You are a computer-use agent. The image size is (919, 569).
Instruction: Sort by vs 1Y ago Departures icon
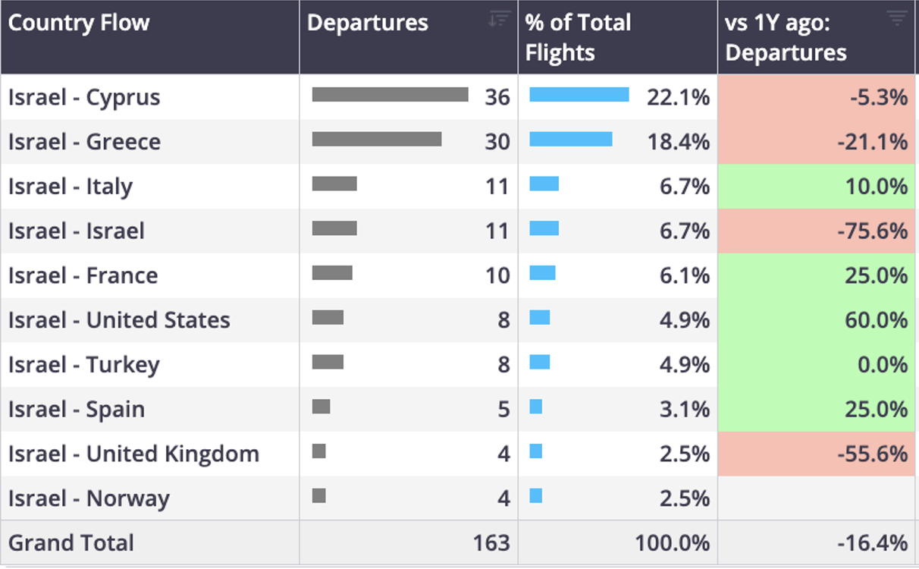click(897, 19)
